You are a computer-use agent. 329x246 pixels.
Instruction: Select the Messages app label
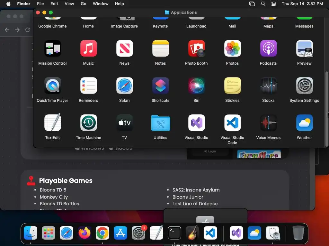click(x=304, y=26)
